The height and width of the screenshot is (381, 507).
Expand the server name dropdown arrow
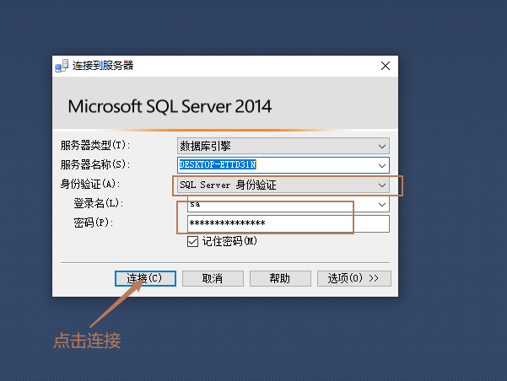point(382,165)
